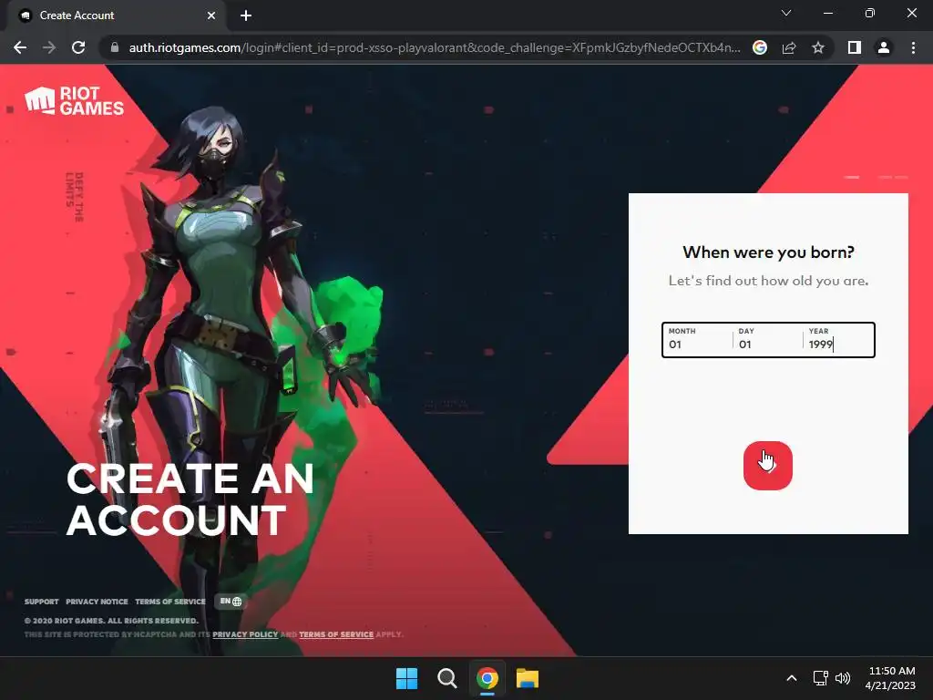Open the clock and date panel
The height and width of the screenshot is (700, 933).
(891, 678)
